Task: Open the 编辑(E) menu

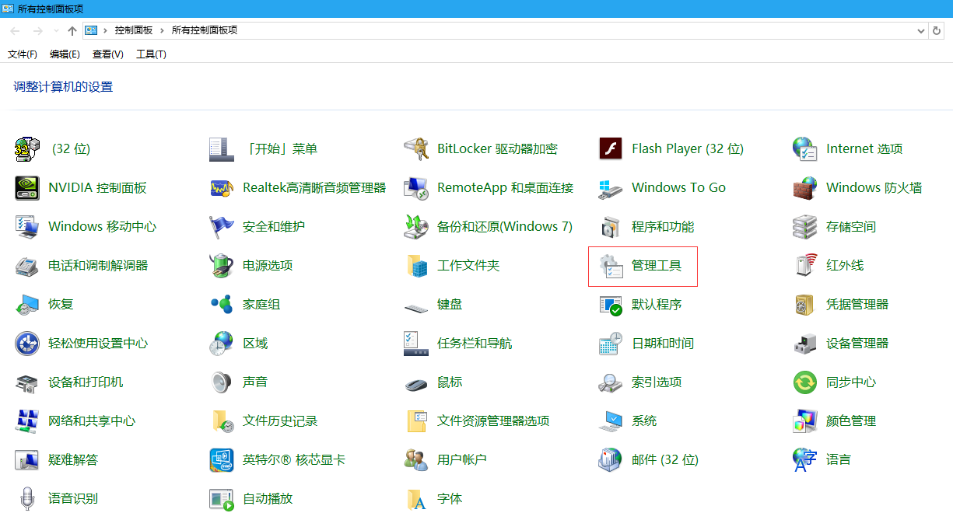Action: tap(65, 54)
